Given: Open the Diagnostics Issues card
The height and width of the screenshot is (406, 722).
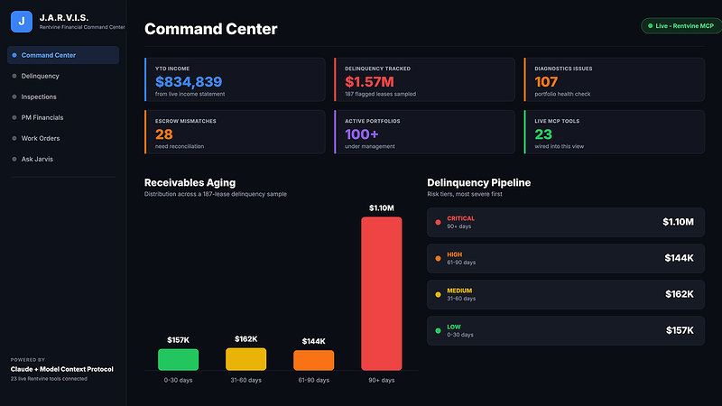Looking at the screenshot, I should (x=615, y=79).
